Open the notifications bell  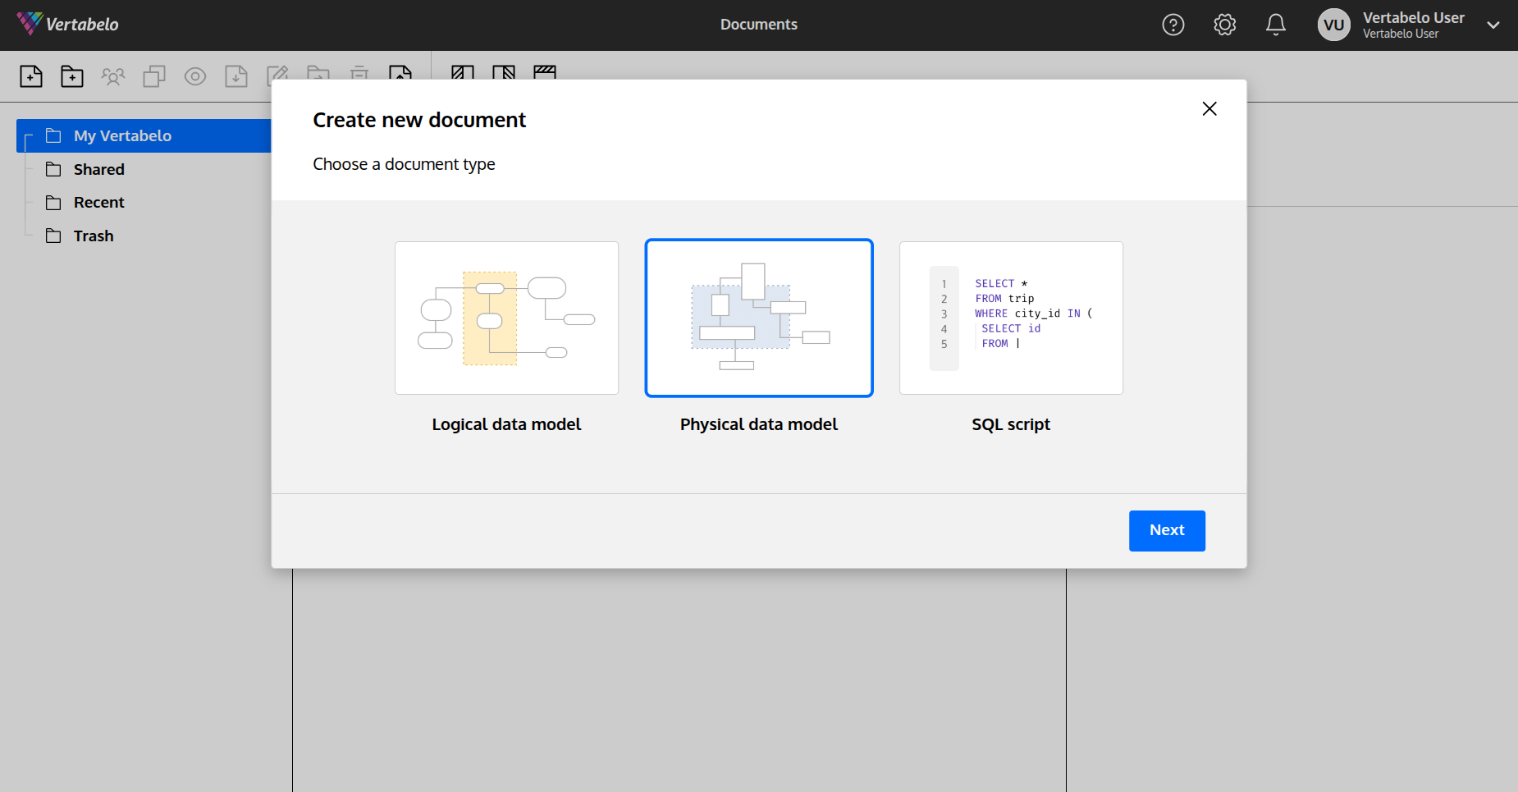(1275, 25)
